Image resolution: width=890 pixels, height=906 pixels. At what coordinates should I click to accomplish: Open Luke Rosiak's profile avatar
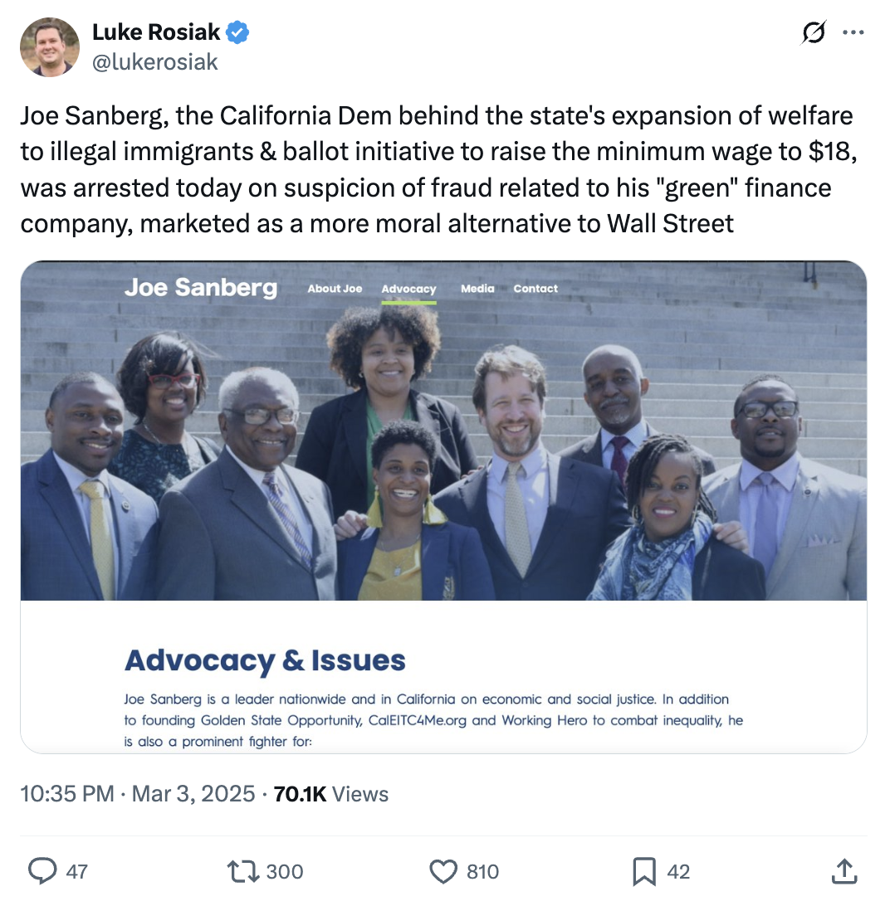click(50, 47)
